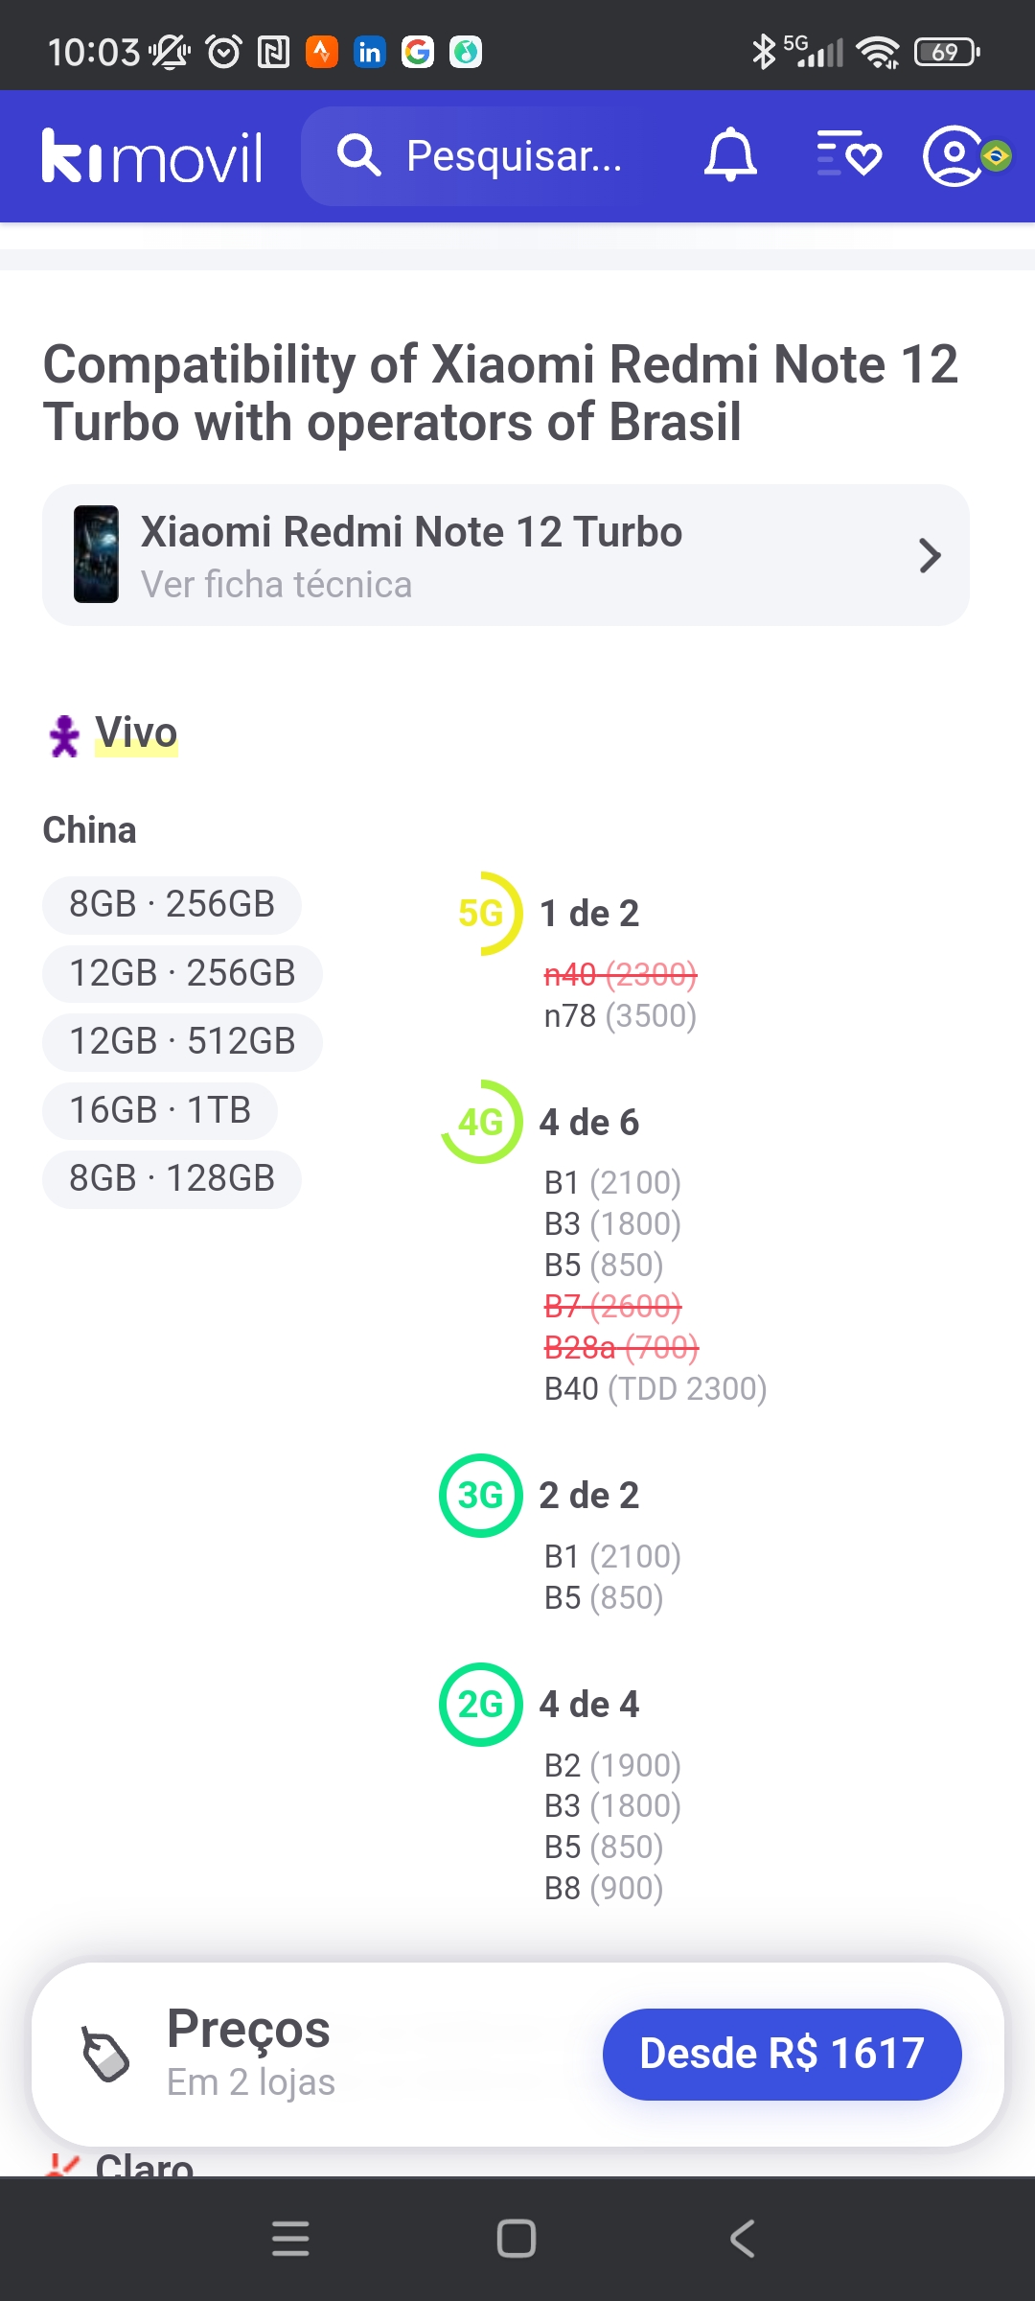Tap the 5G compatibility badge
This screenshot has width=1035, height=2301.
coord(481,914)
